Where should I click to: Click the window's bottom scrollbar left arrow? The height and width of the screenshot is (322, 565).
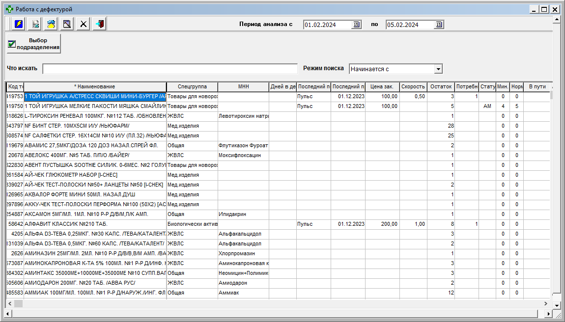(x=7, y=314)
